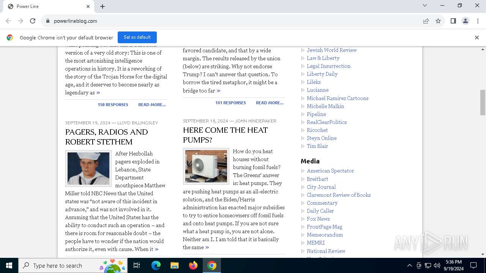This screenshot has width=486, height=273.
Task: Visit Claremont Review of Books link
Action: pos(339,195)
